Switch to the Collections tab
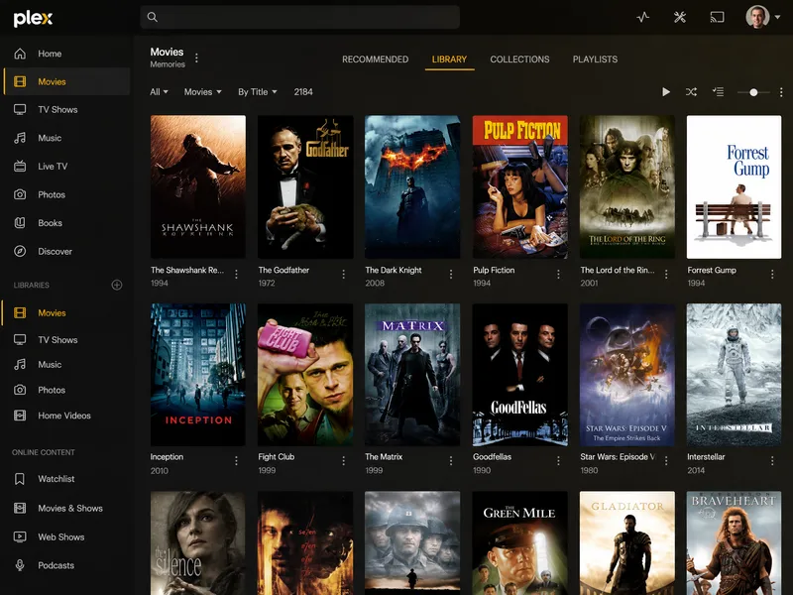Screen dimensions: 793x595 click(519, 59)
